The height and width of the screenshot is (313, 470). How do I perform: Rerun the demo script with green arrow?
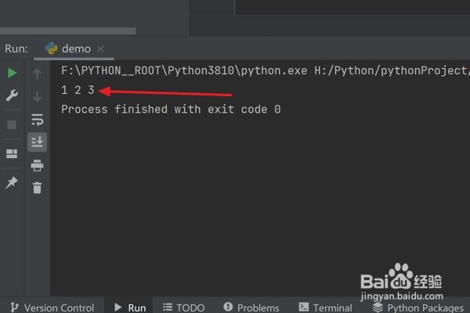pyautogui.click(x=12, y=73)
